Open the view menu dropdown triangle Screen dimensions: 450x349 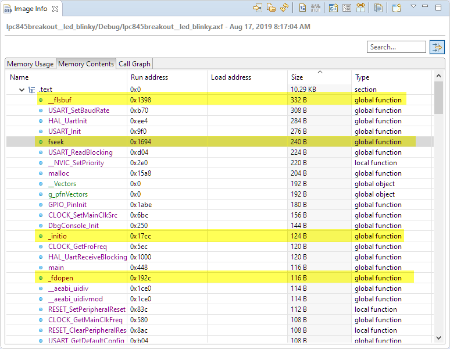(413, 7)
